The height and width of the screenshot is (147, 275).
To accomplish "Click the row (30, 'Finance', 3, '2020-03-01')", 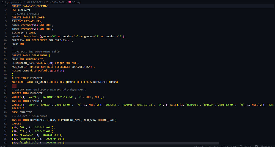I will [37, 135].
